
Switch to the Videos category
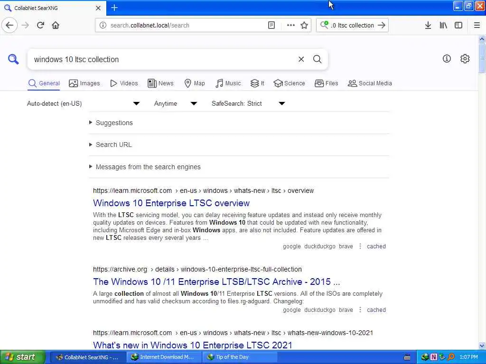coord(124,83)
